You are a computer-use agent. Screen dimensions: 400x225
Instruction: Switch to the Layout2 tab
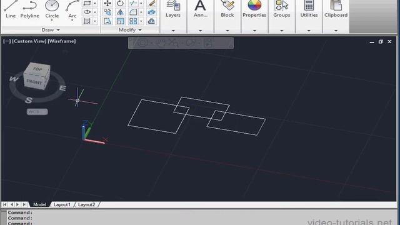click(86, 204)
